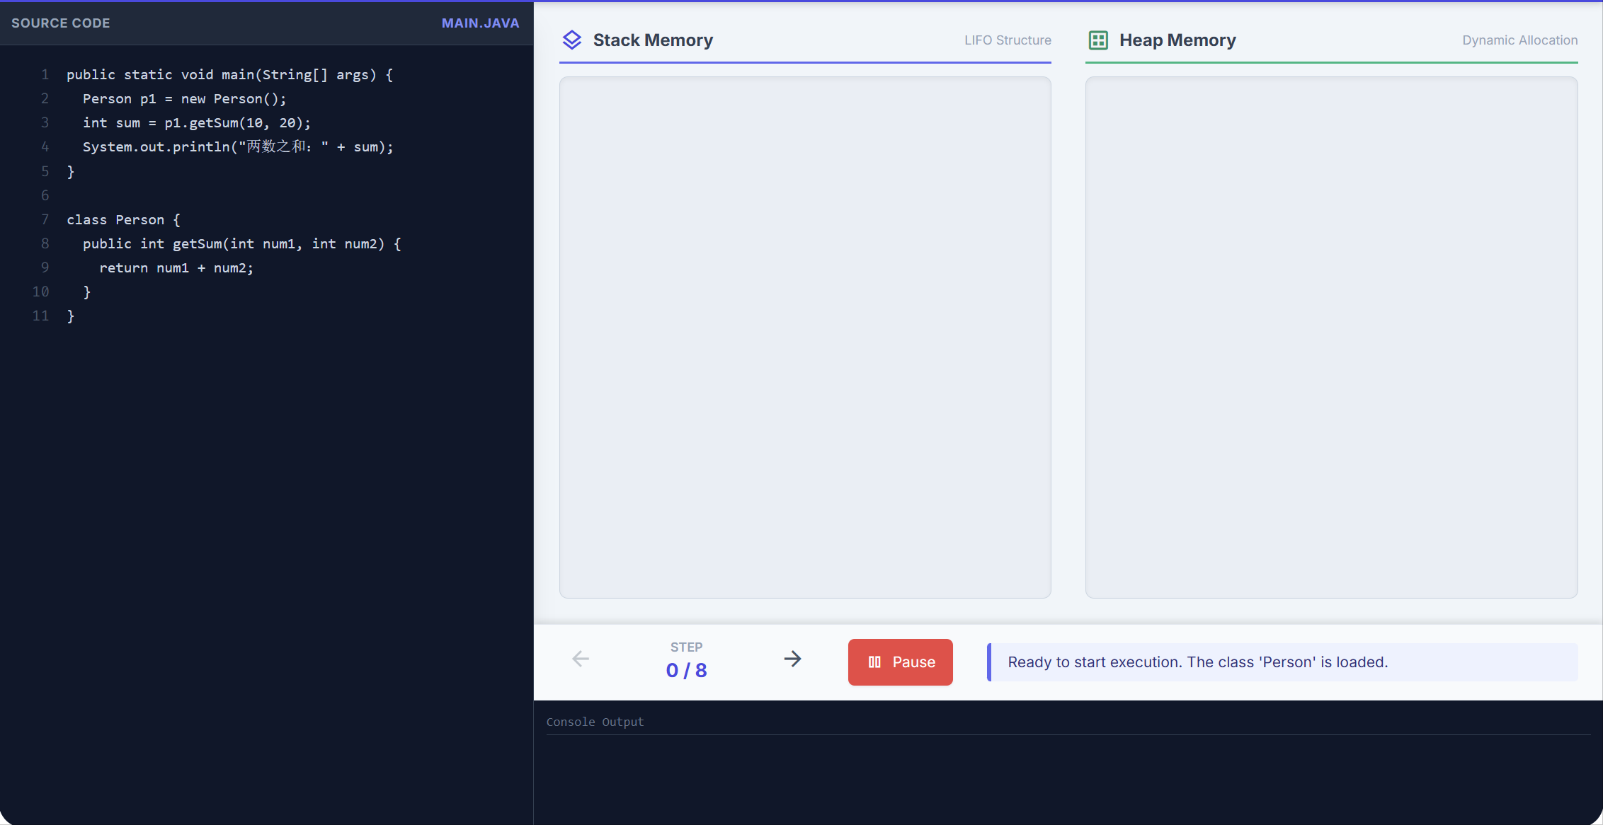Click the MAIN.JAVA file label
This screenshot has height=825, width=1603.
click(480, 23)
